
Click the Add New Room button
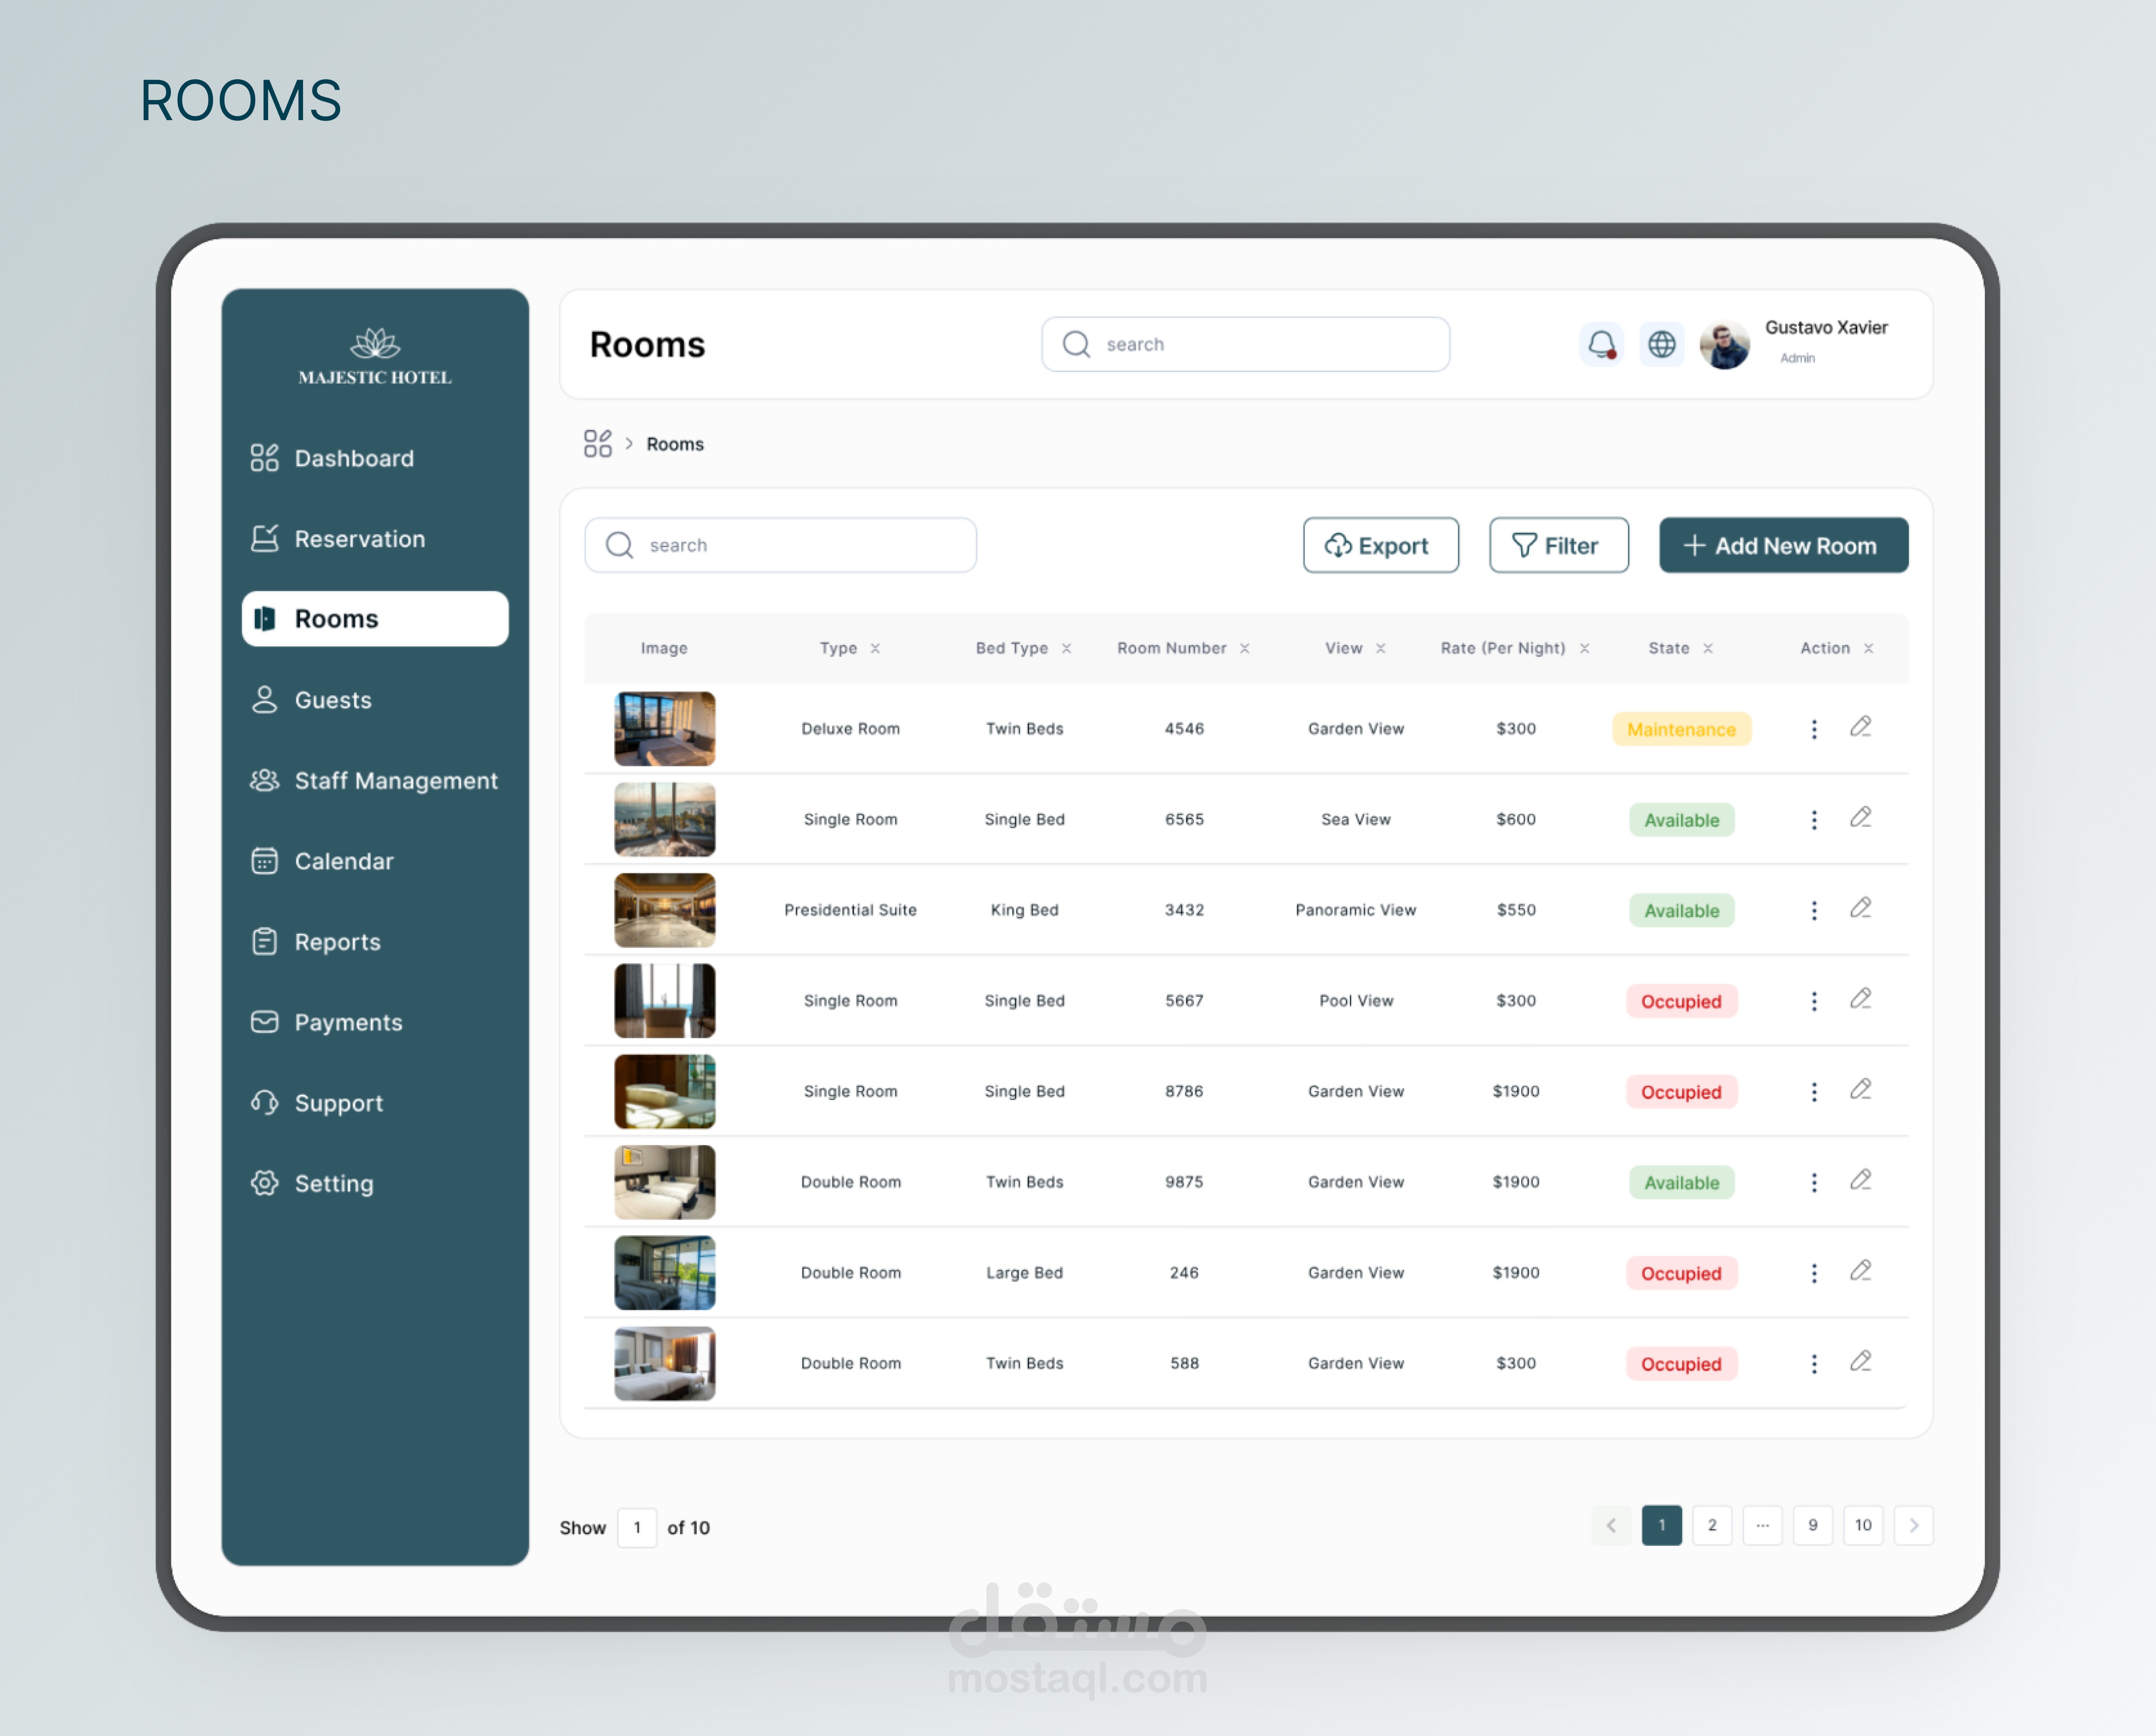(1782, 545)
